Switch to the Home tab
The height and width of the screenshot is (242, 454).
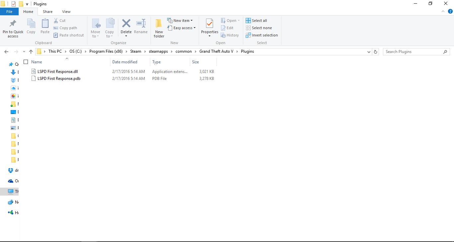pos(28,12)
